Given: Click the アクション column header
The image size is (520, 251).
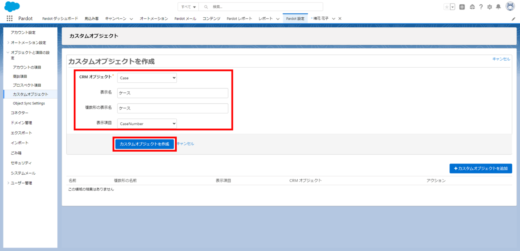Looking at the screenshot, I should click(436, 180).
